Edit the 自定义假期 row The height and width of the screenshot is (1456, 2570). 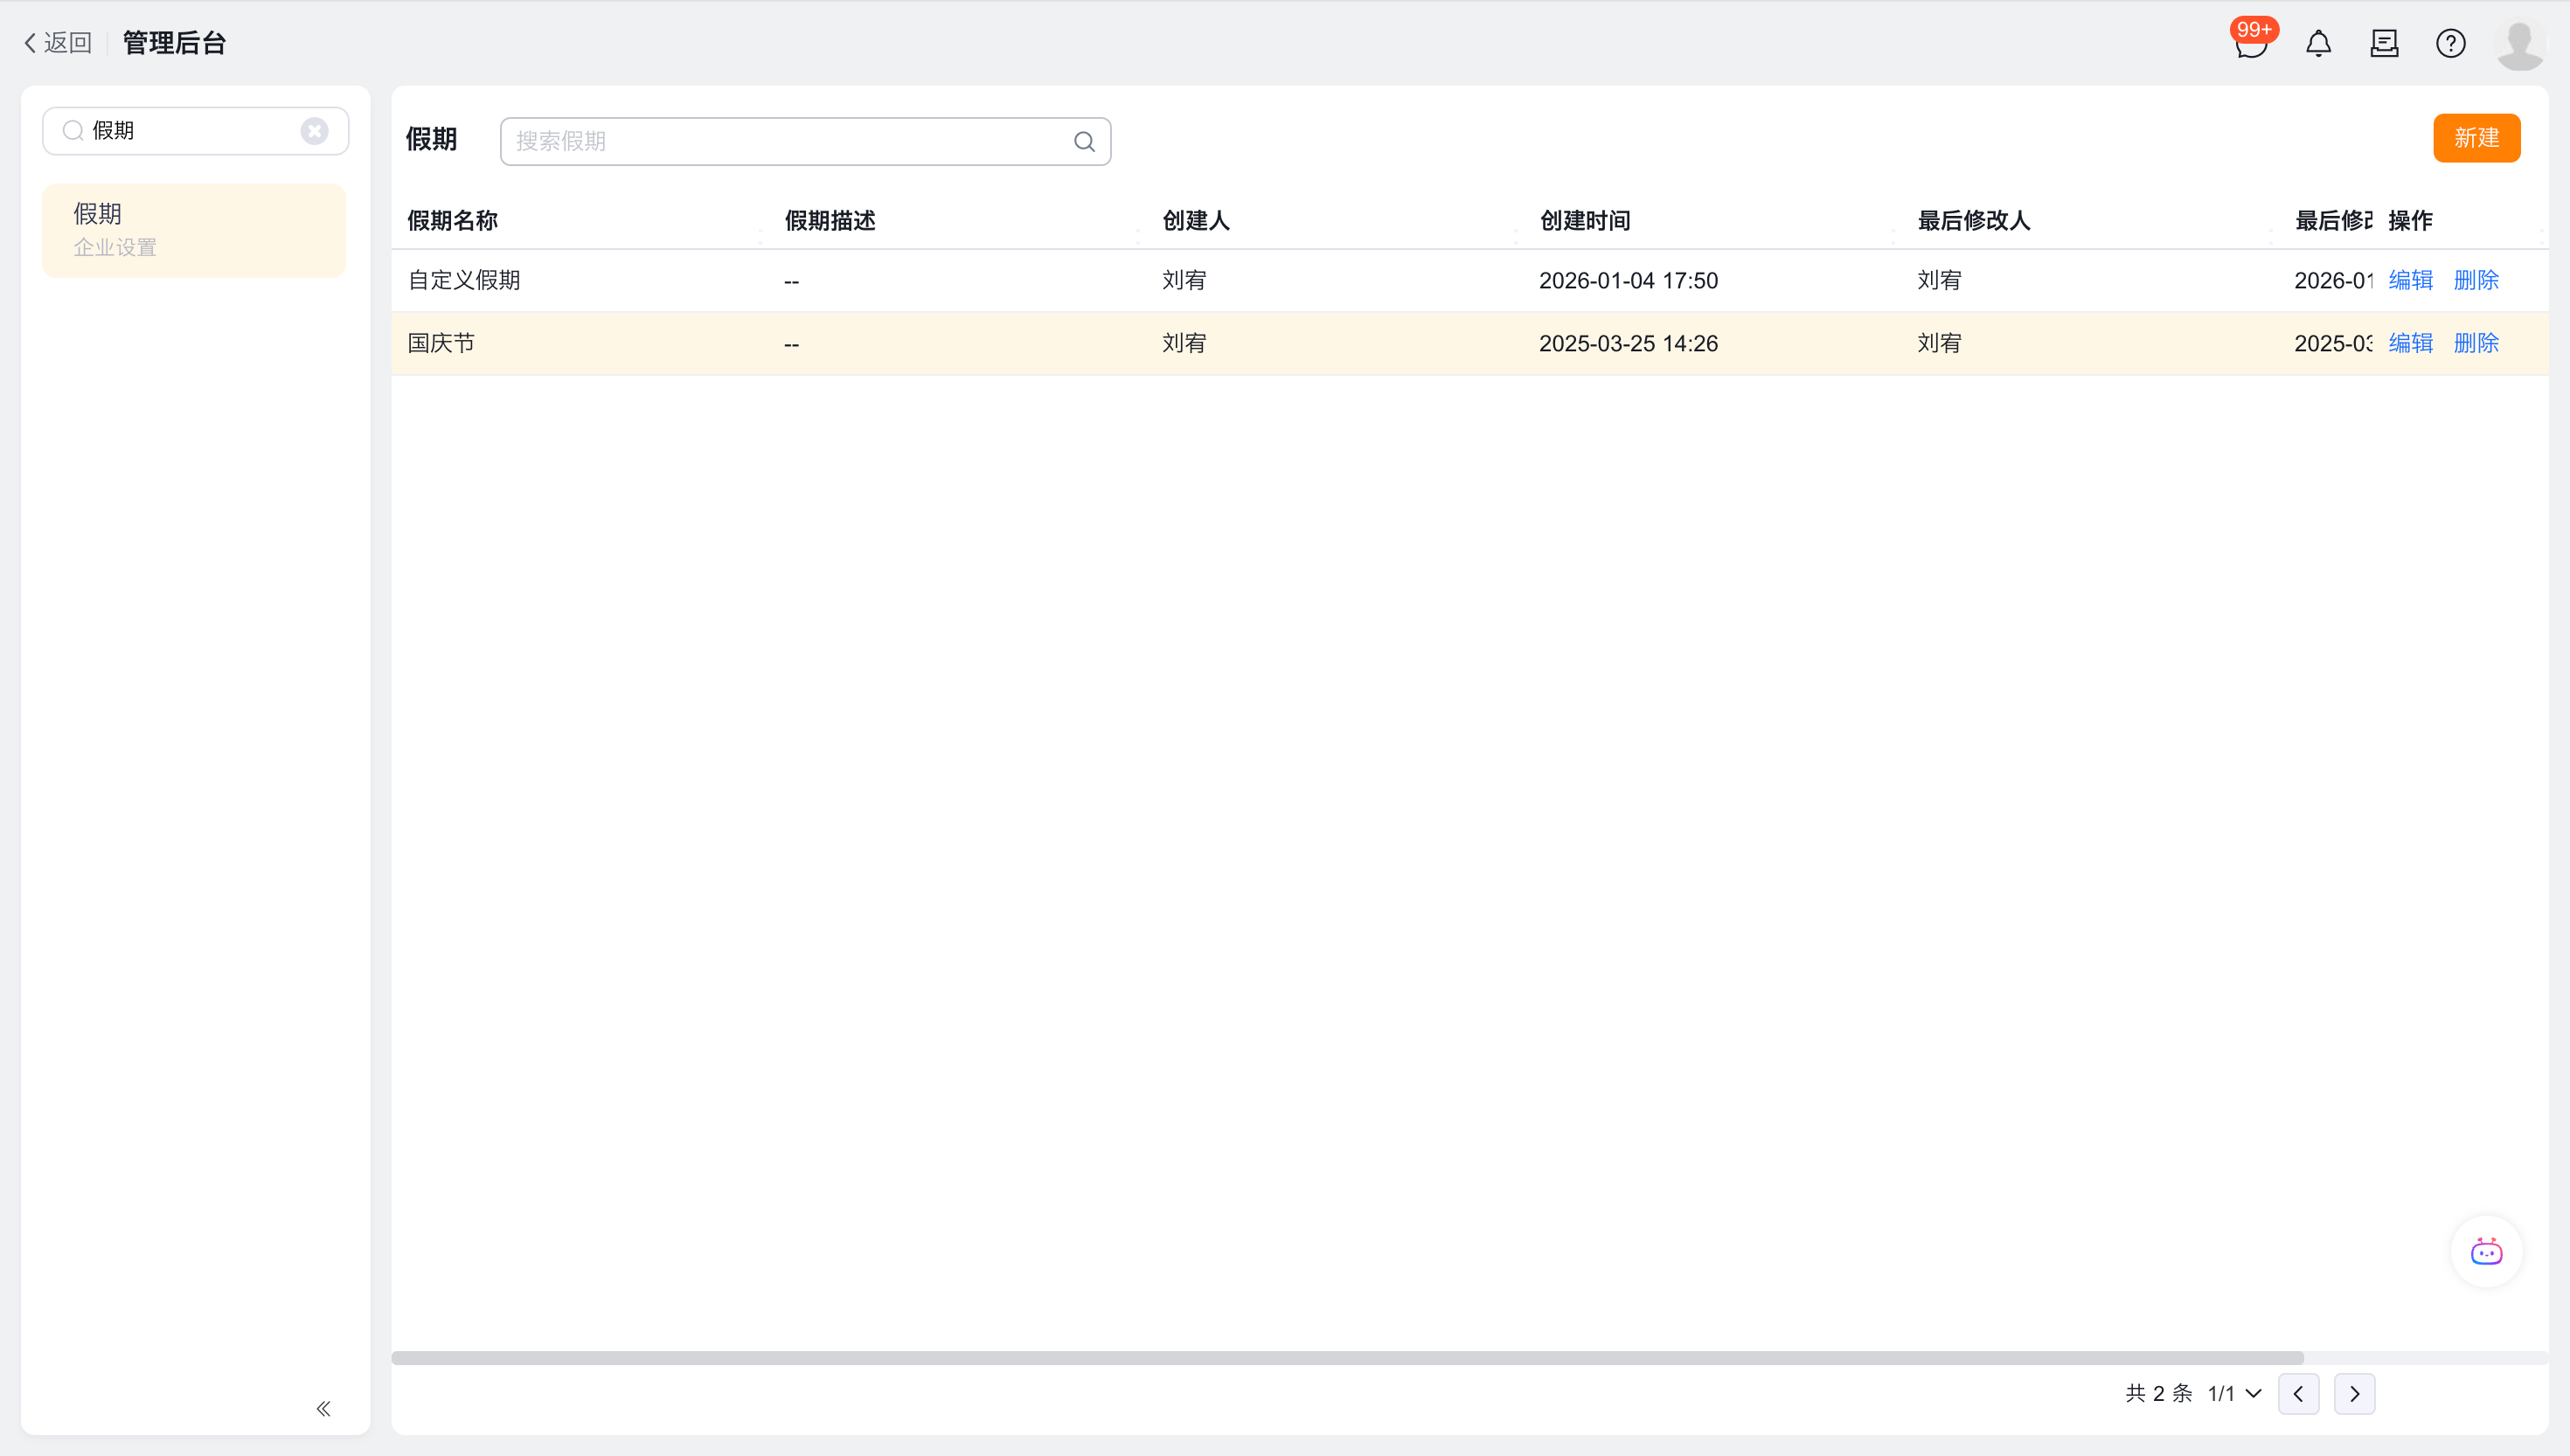point(2410,280)
